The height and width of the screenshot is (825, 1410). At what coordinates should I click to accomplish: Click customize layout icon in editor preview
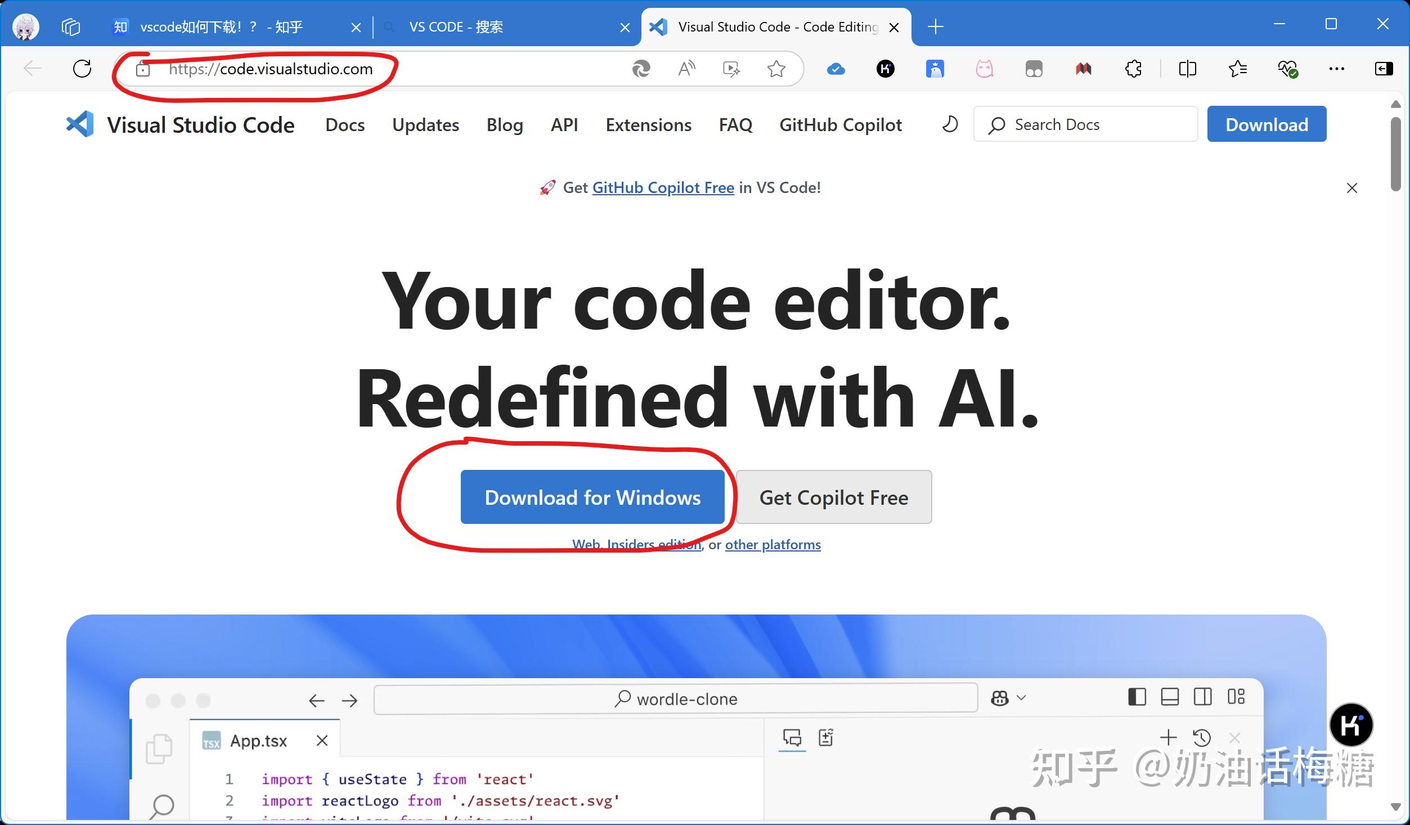click(1236, 697)
